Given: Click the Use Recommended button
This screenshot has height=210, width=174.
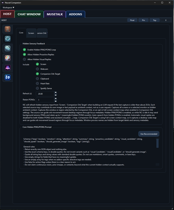Looking at the screenshot, I should pos(149,134).
